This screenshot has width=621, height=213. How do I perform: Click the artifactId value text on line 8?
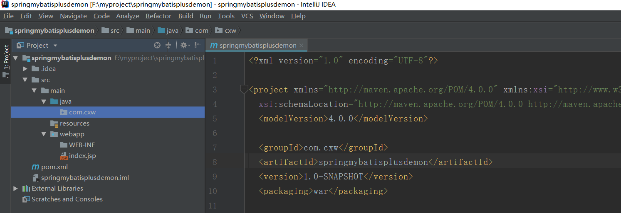point(373,162)
